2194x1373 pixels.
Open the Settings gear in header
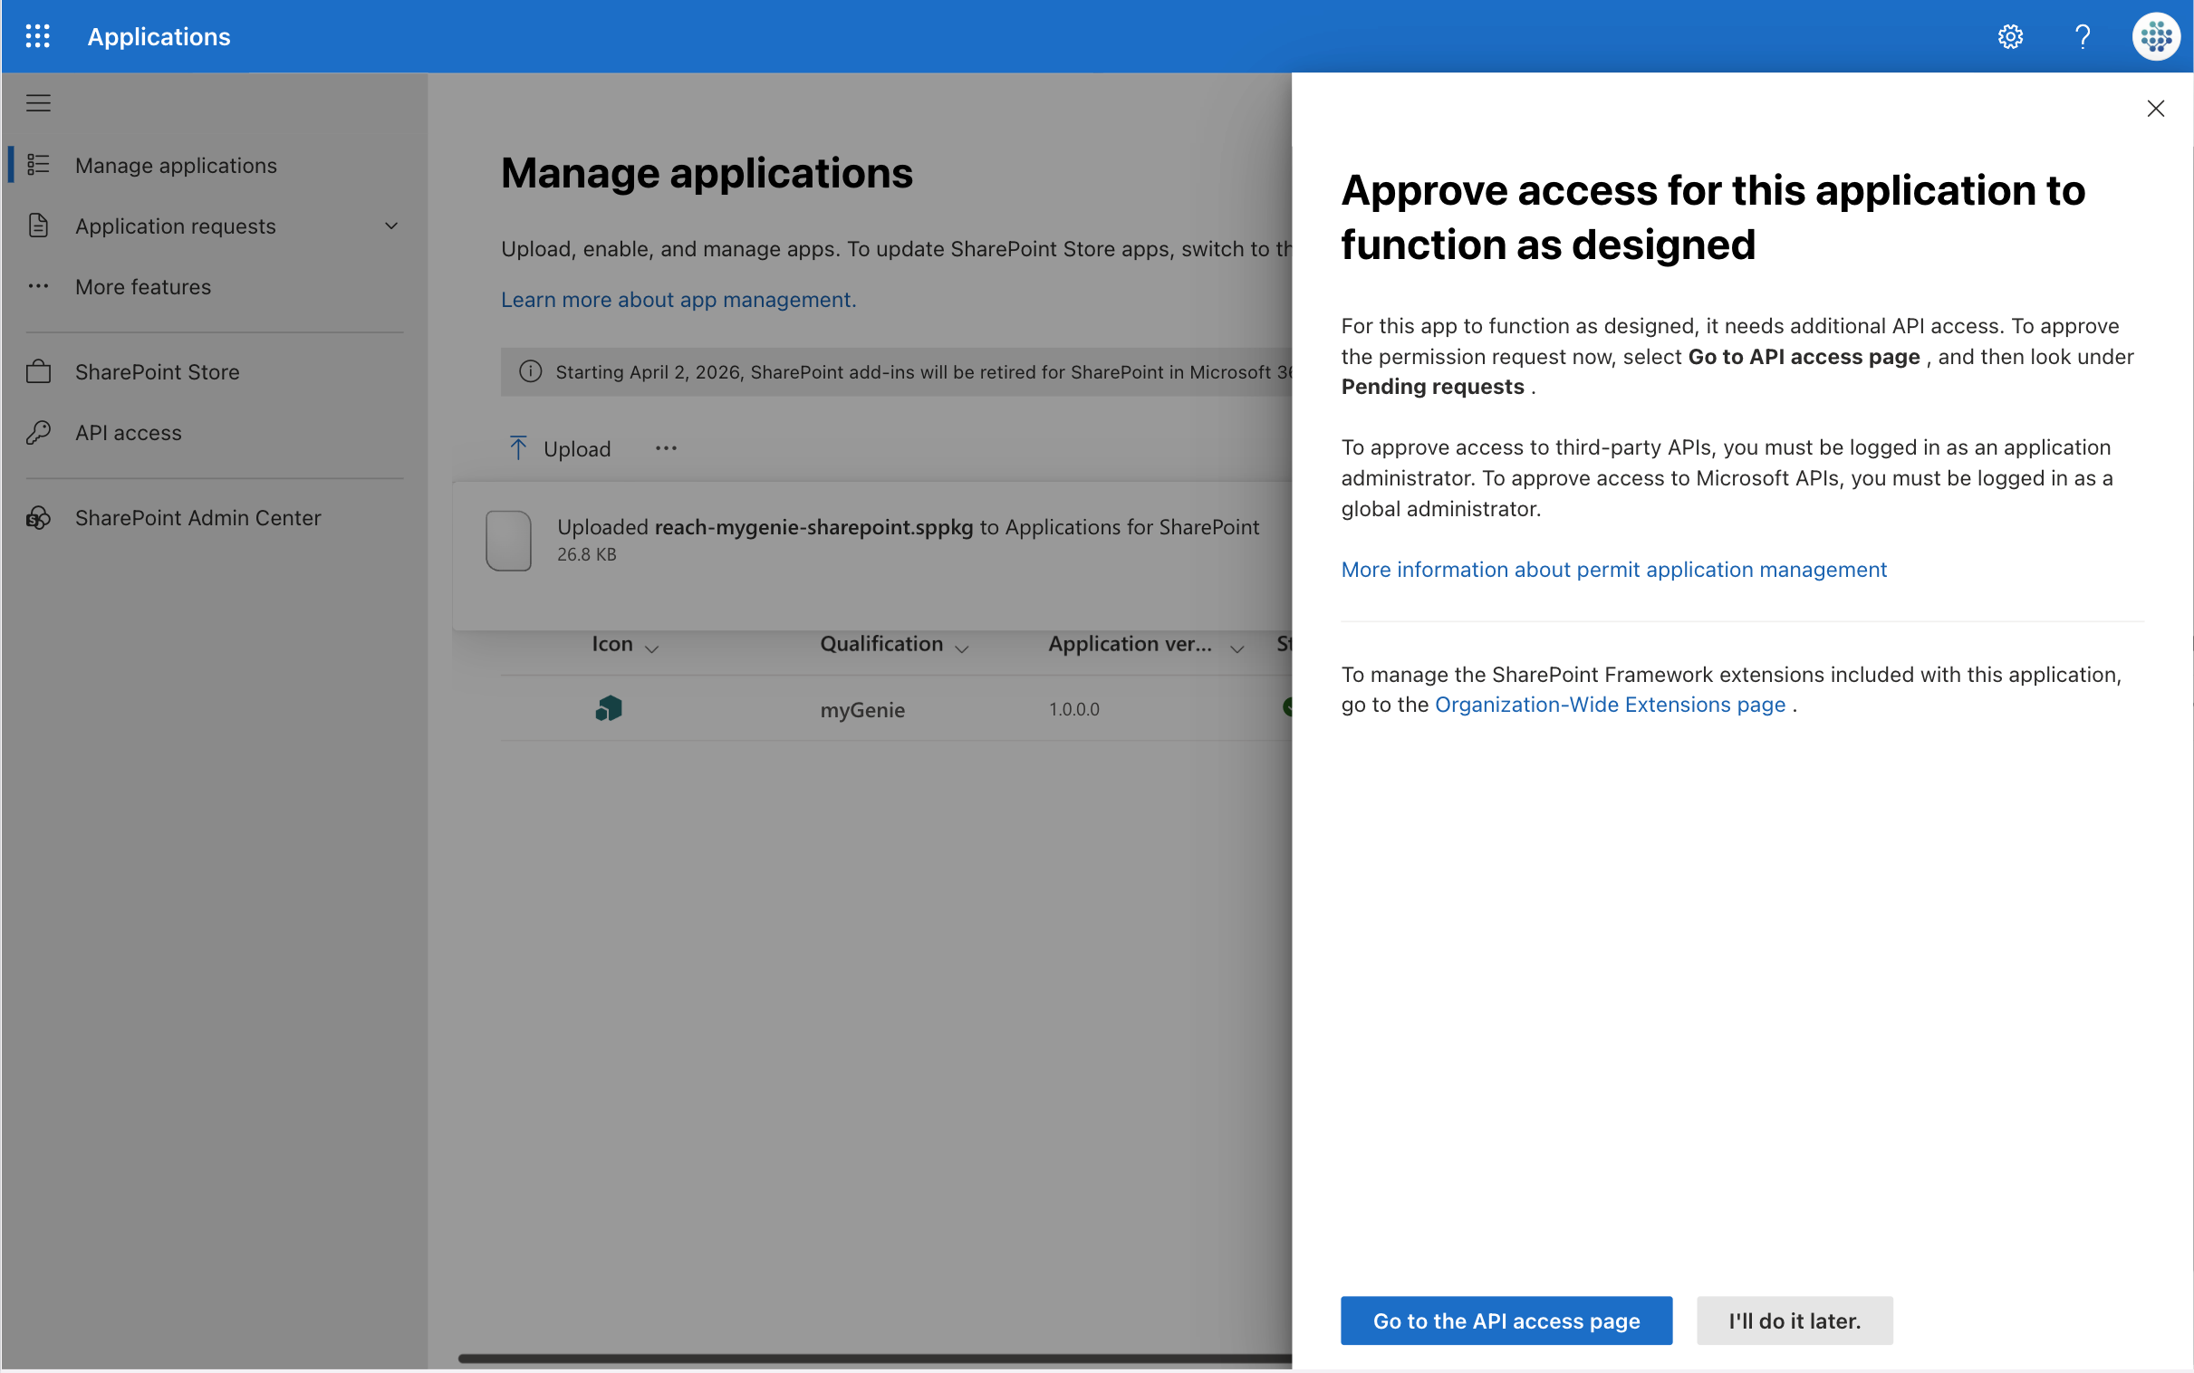click(2009, 36)
